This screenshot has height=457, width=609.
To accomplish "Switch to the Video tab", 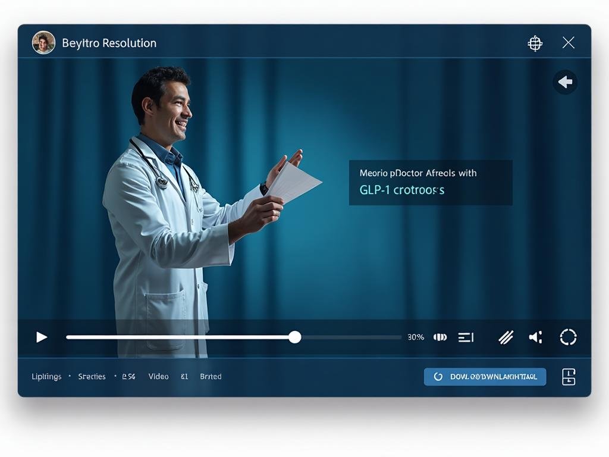I will pyautogui.click(x=158, y=377).
